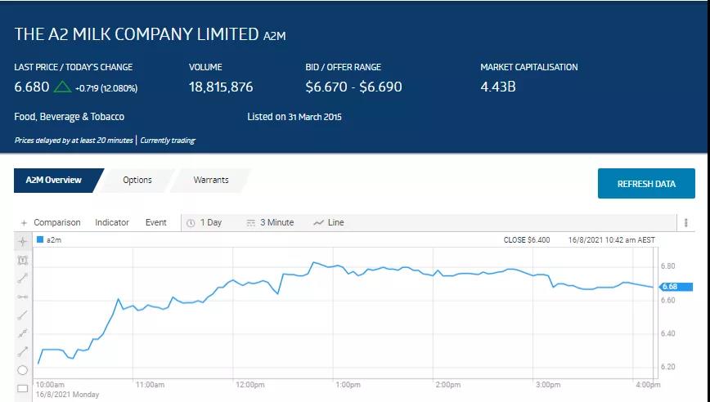Click the blue a2m legend color swatch
The width and height of the screenshot is (710, 402).
[40, 239]
